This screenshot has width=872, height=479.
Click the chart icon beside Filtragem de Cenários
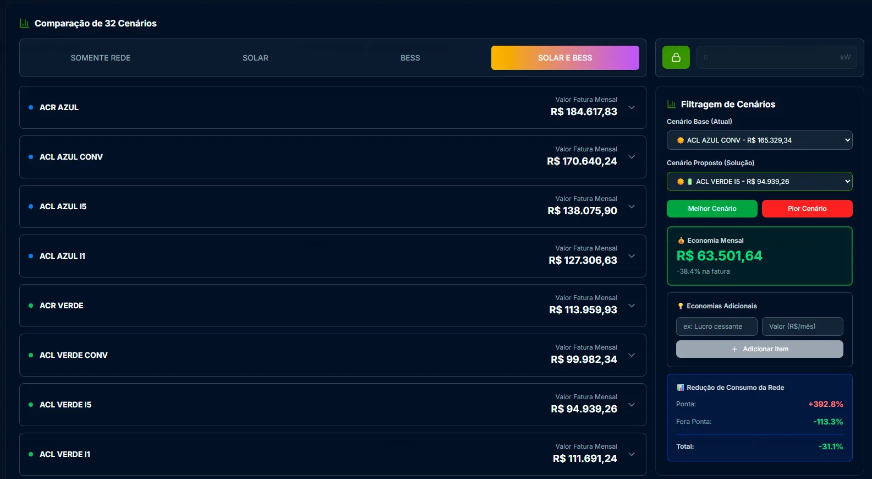tap(671, 104)
